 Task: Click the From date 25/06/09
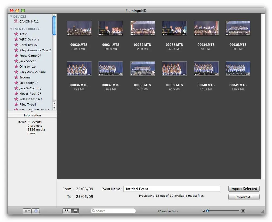84,189
